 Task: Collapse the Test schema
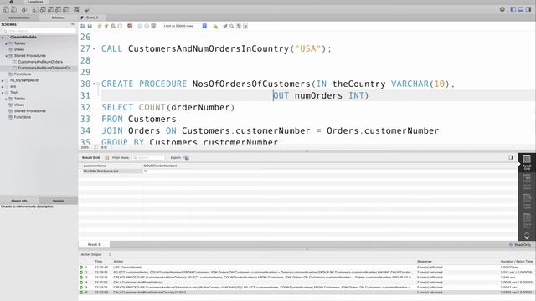click(3, 93)
